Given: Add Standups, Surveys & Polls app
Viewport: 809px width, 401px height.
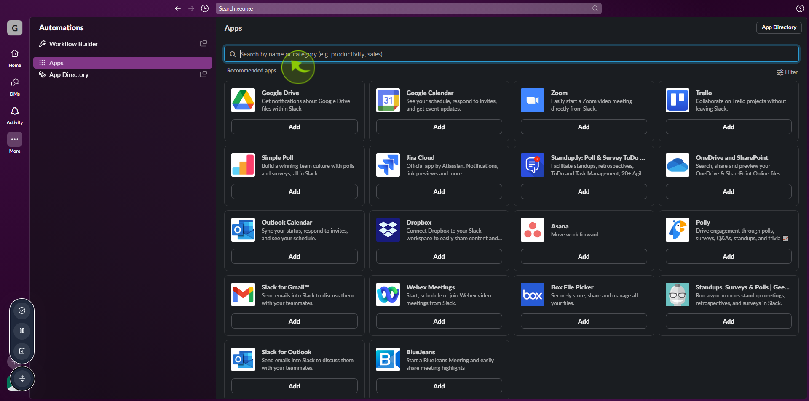Looking at the screenshot, I should point(729,321).
